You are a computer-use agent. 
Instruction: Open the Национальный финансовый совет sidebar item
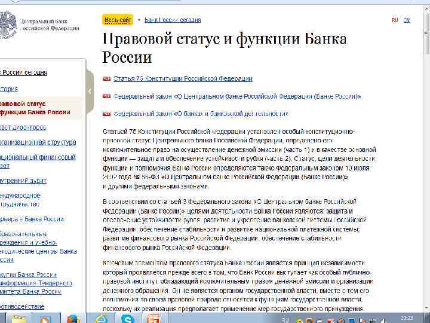[38, 161]
